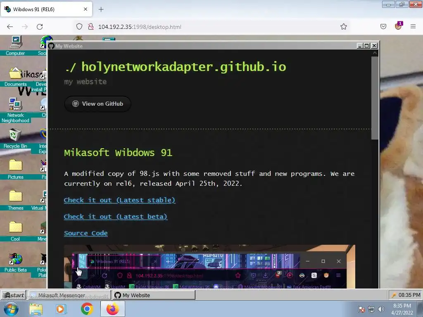
Task: Minimize the My Website window
Action: 360,46
